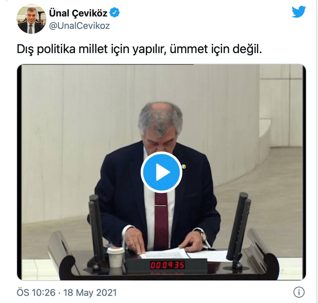Open the tweet info icon

pyautogui.click(x=299, y=292)
